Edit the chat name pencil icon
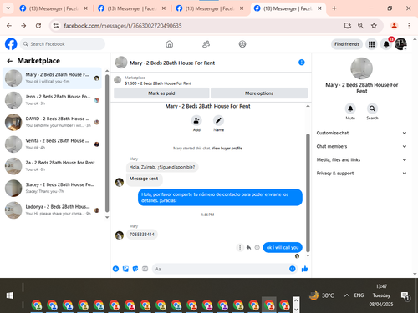Viewport: 418px width, 313px height. [218, 120]
